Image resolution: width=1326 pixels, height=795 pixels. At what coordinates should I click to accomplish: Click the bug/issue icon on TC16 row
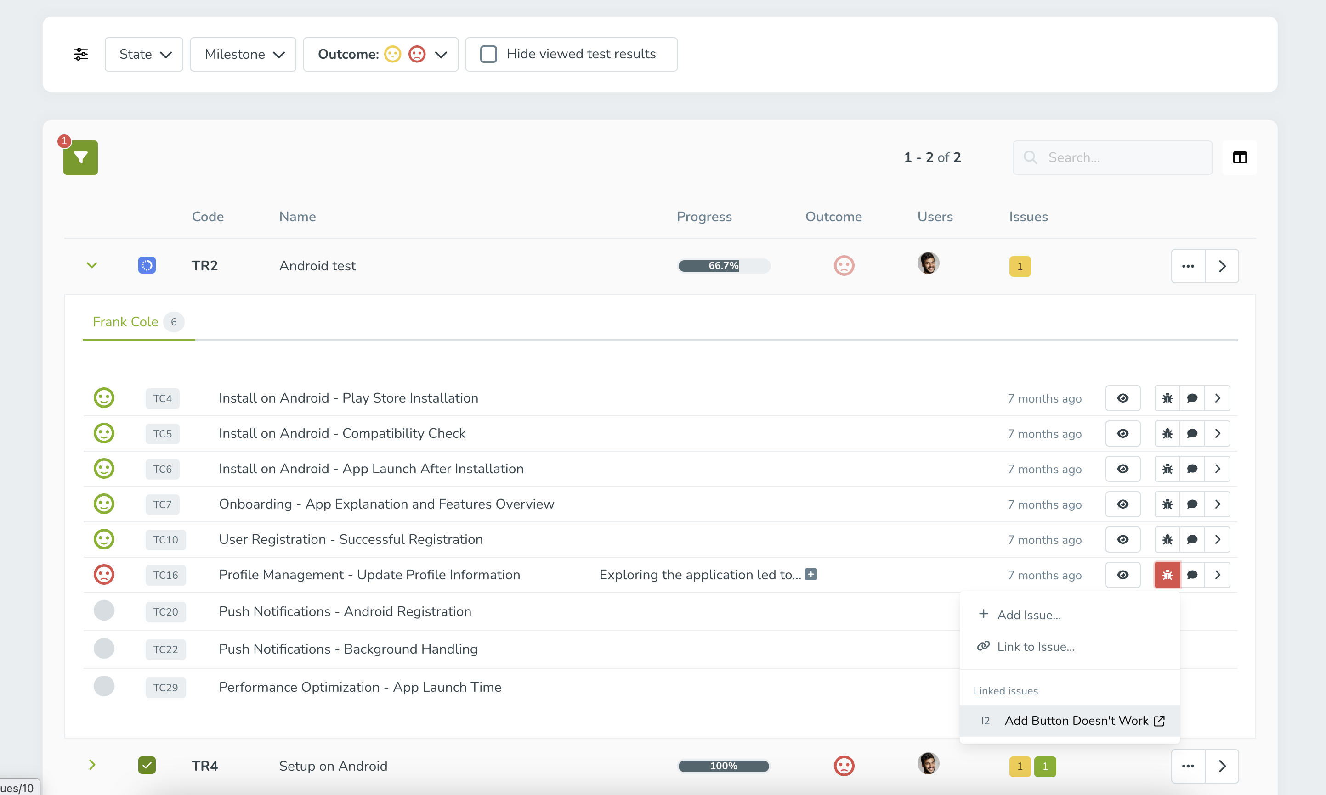[1167, 575]
